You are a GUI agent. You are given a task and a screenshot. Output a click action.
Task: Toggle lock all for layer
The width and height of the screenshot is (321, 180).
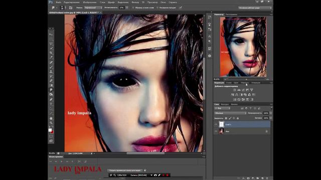point(238,118)
